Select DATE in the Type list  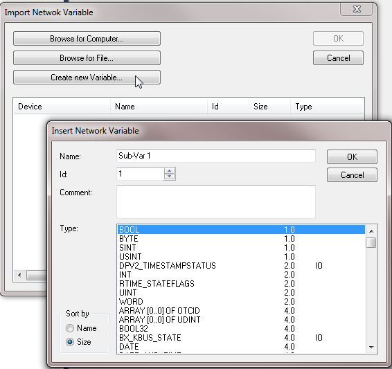(x=241, y=347)
